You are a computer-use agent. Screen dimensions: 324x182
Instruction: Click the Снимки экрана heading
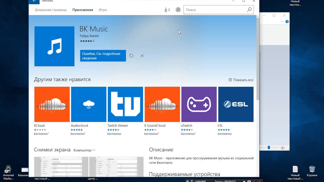tap(52, 150)
